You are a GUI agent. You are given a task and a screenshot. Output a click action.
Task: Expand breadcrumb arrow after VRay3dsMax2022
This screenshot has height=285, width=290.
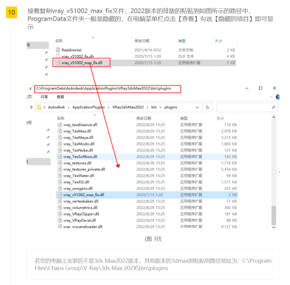pyautogui.click(x=147, y=107)
